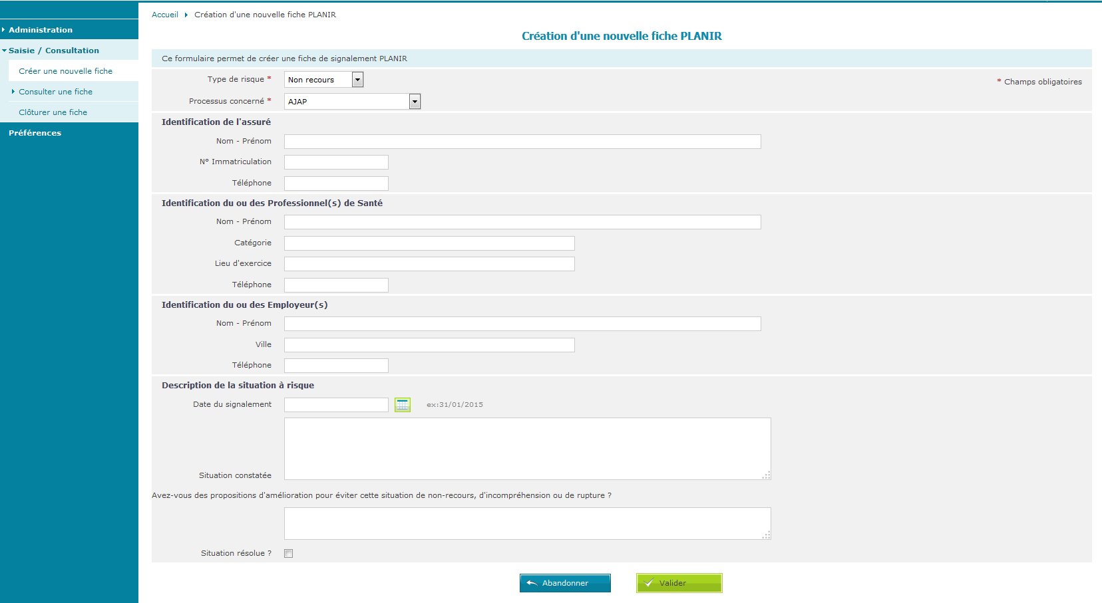The height and width of the screenshot is (603, 1102).
Task: Open Consulter une fiche menu item
Action: pyautogui.click(x=55, y=92)
